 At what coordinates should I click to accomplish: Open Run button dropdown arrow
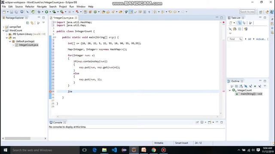coord(50,12)
